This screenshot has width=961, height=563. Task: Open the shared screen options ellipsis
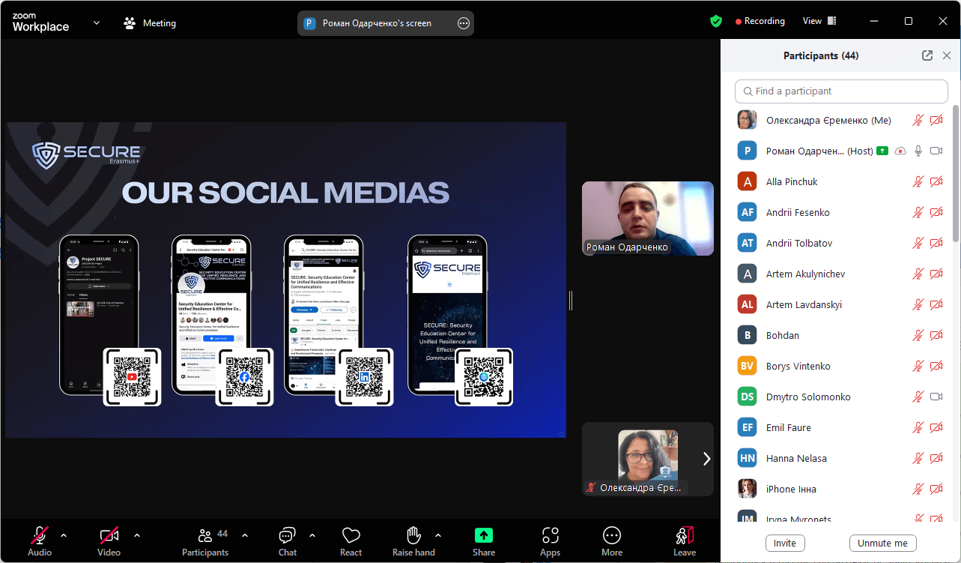click(464, 23)
